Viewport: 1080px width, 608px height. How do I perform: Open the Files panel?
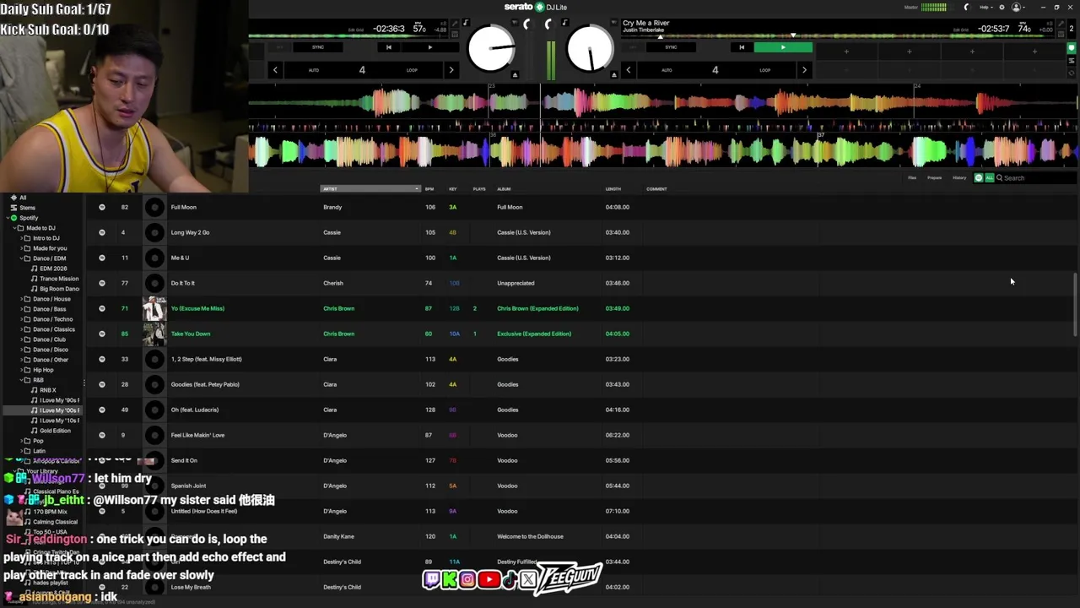912,178
